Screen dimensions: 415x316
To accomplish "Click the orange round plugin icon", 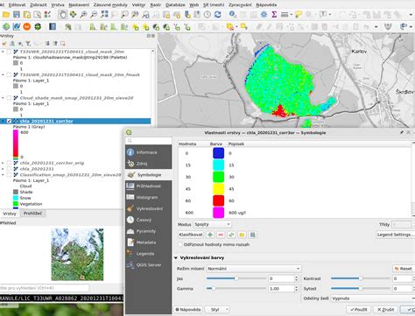I will click(27, 27).
